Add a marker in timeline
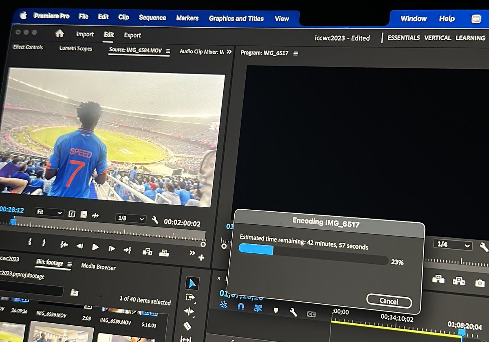Screen dimensions: 489x342 pyautogui.click(x=275, y=310)
